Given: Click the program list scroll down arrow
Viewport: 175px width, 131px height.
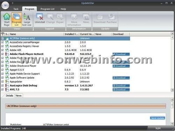Looking at the screenshot, I should (x=172, y=90).
